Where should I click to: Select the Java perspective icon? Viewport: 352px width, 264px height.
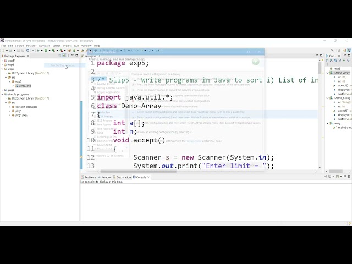349,51
